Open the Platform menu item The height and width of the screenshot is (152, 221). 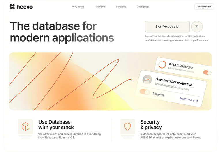point(100,7)
